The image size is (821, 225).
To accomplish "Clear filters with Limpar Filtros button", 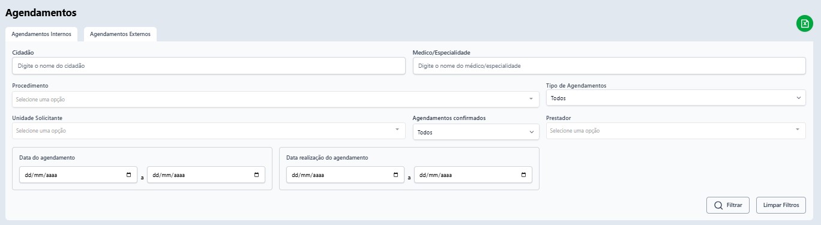I will pyautogui.click(x=781, y=205).
